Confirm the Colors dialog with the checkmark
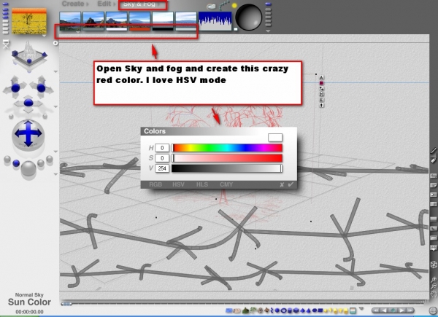 pyautogui.click(x=291, y=184)
